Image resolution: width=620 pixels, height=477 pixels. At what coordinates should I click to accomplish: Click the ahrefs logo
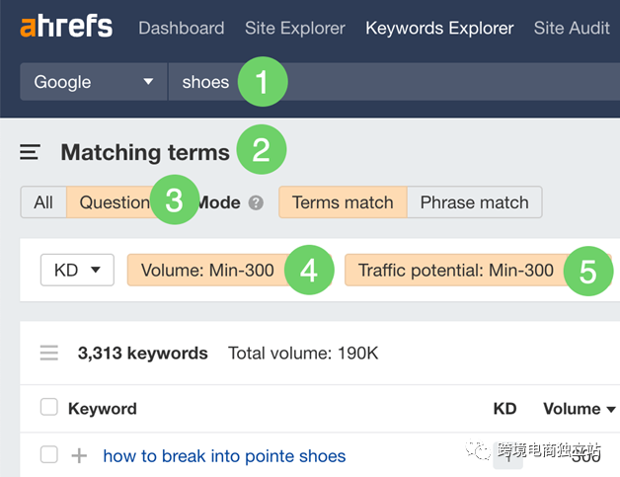coord(66,26)
